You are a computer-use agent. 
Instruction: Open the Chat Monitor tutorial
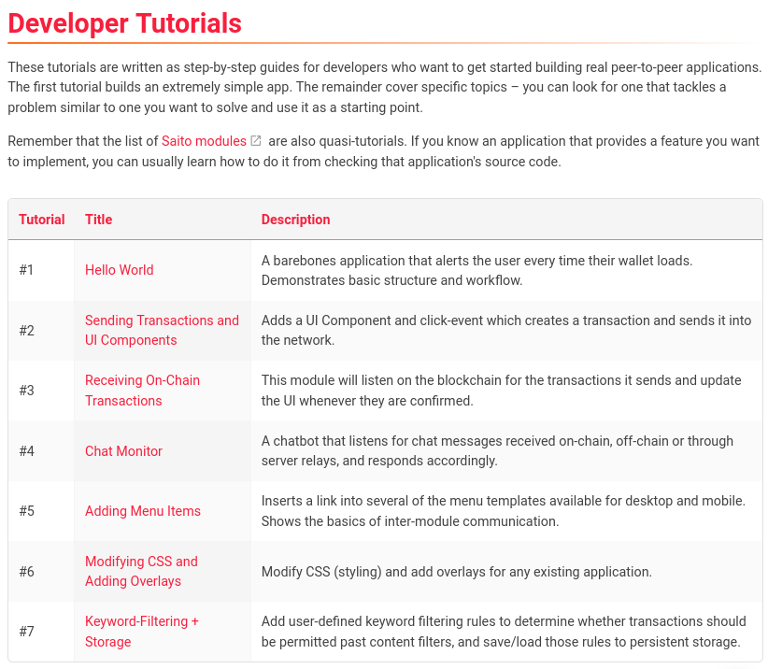(x=123, y=451)
